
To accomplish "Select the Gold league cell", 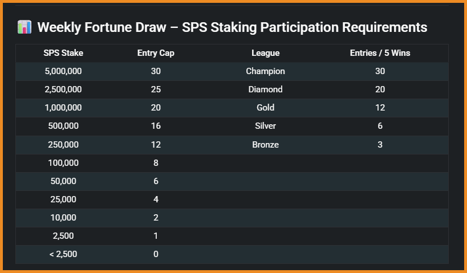I will click(x=265, y=108).
